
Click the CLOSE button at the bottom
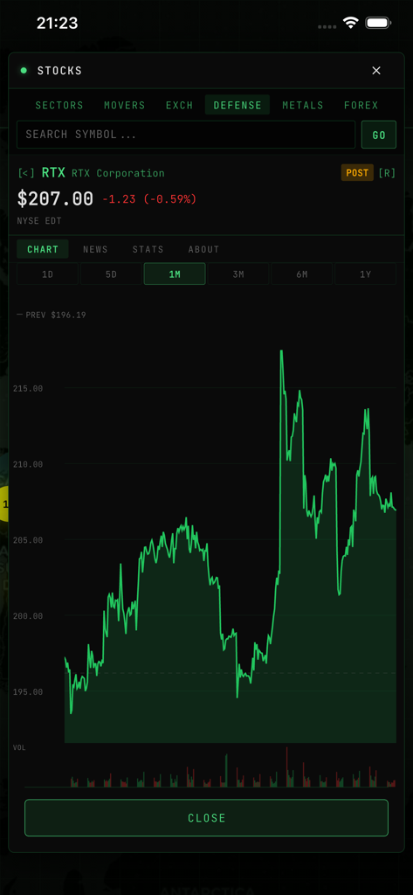point(206,818)
